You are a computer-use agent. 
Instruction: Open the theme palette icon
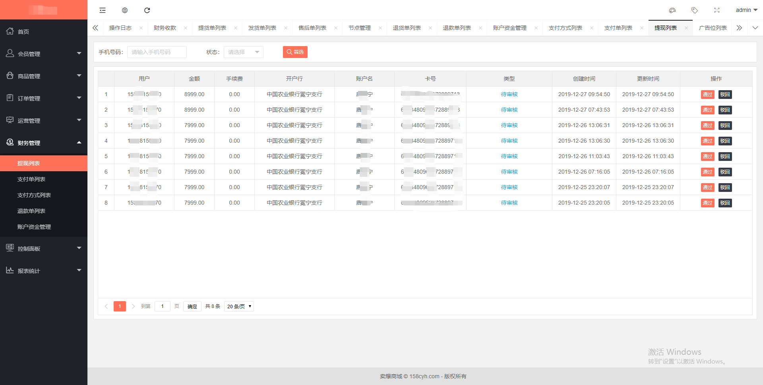(x=672, y=10)
